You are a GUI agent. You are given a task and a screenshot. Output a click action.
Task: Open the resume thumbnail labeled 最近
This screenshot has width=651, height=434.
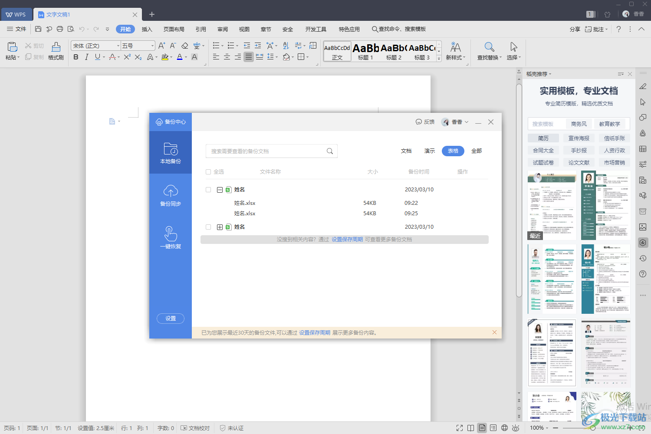(552, 205)
